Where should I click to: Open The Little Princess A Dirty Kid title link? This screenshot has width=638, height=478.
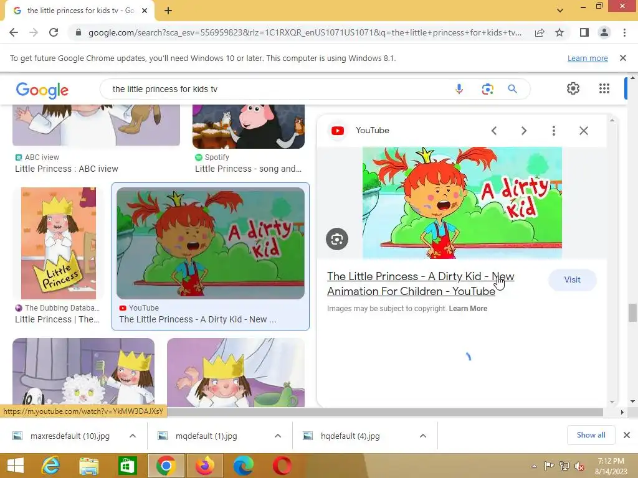tap(421, 284)
